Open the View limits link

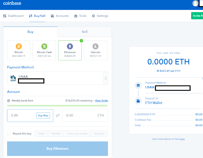[101, 100]
